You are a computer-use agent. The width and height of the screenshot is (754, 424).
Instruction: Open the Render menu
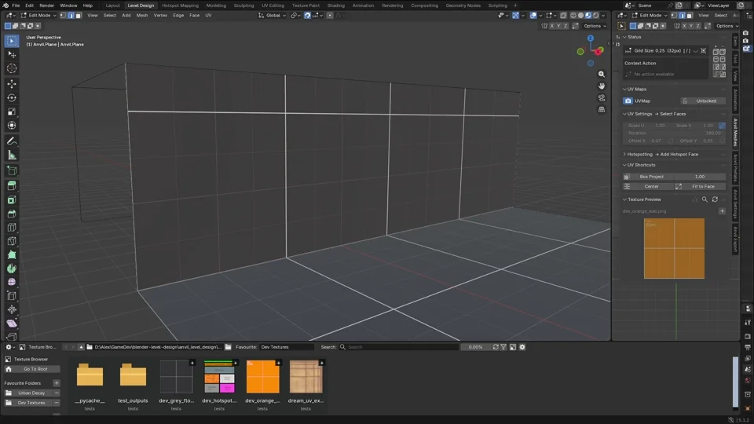46,5
